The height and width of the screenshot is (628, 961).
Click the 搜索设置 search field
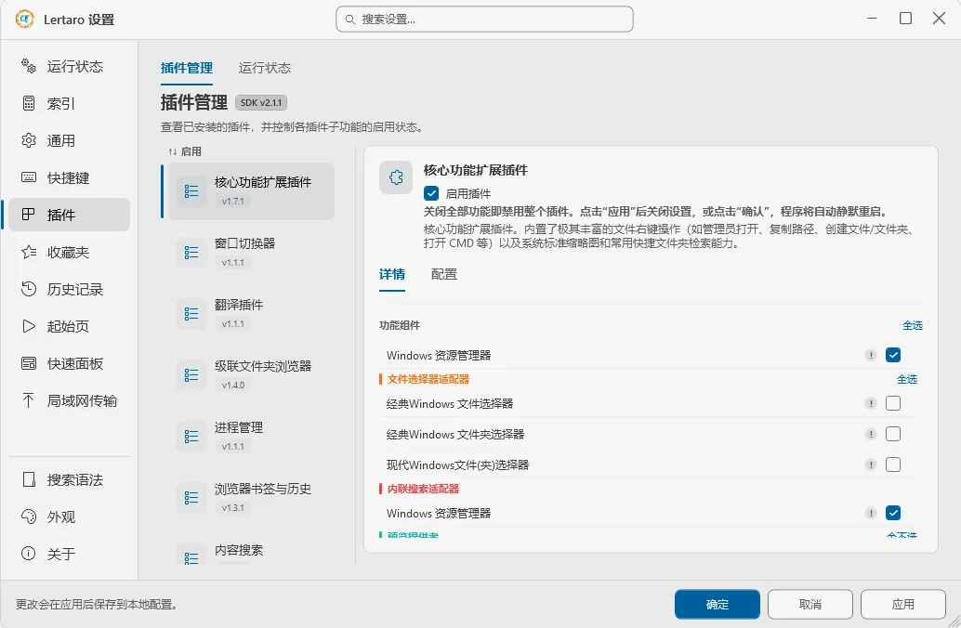click(x=484, y=20)
